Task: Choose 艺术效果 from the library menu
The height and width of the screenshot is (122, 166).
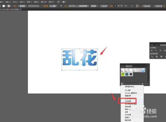Action: click(x=128, y=115)
